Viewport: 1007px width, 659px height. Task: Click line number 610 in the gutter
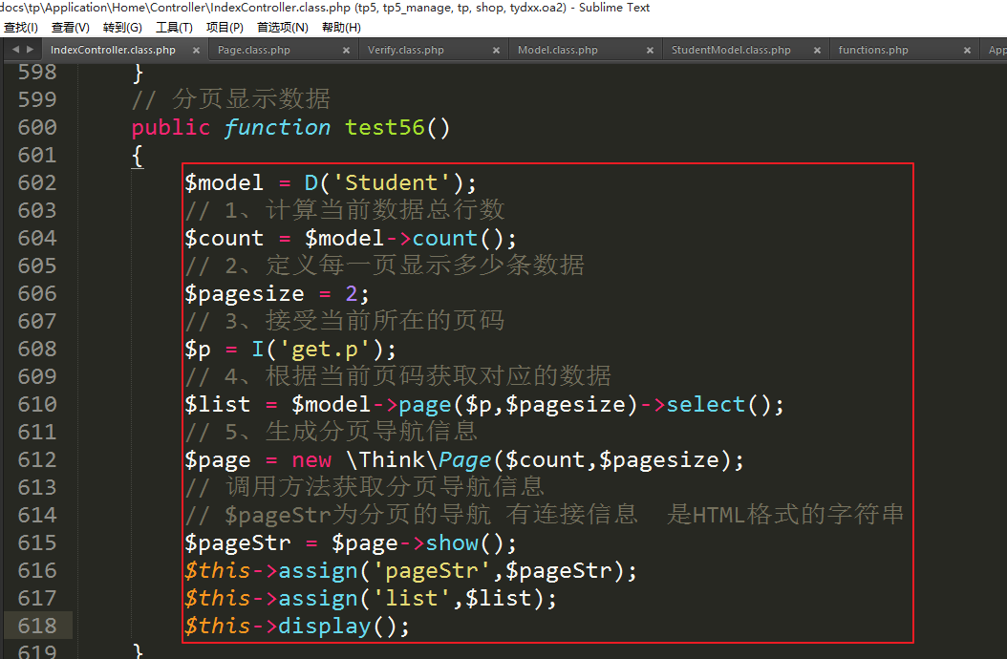37,404
